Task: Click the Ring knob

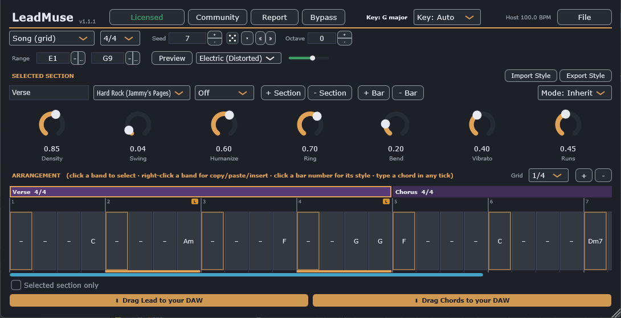Action: (x=310, y=124)
